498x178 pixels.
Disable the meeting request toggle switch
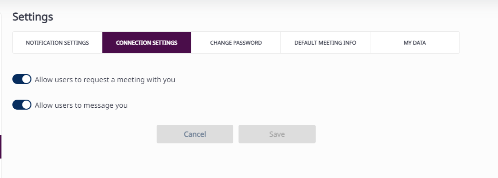click(22, 79)
